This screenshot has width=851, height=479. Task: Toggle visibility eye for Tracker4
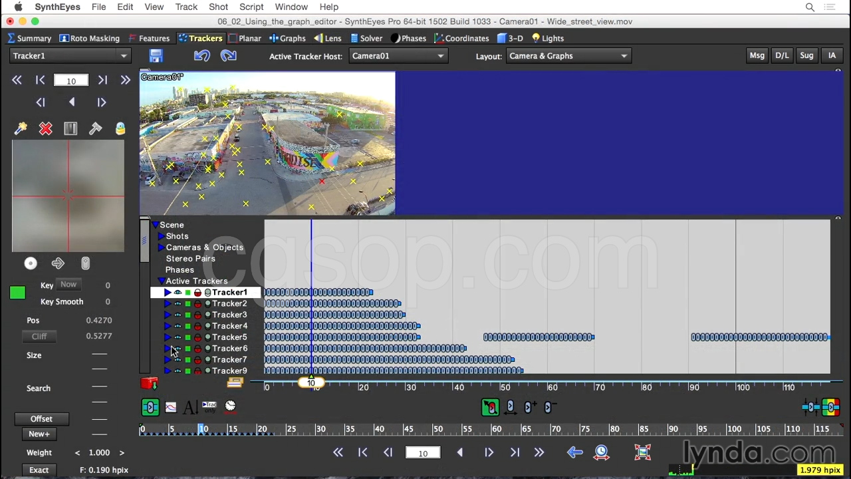coord(178,327)
